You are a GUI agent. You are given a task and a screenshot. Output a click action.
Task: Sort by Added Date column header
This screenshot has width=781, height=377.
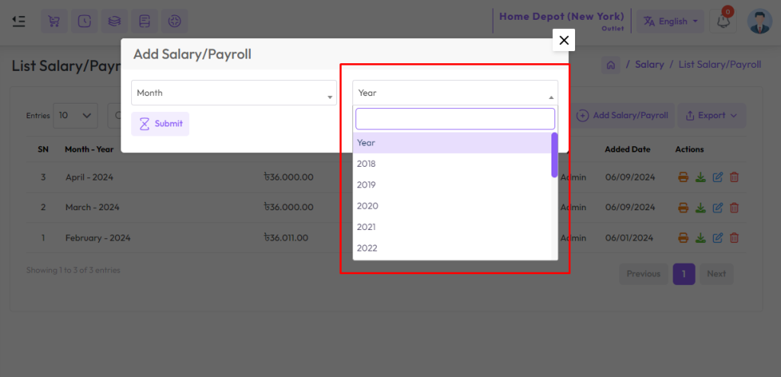tap(628, 149)
